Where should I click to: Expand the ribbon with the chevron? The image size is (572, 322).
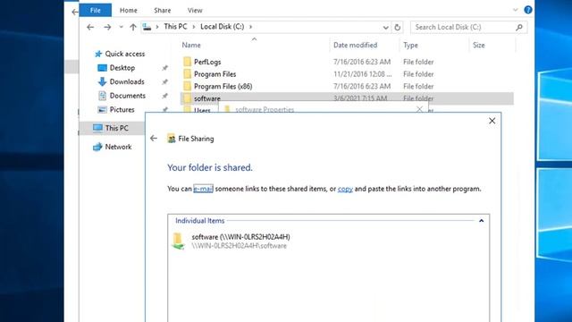click(515, 10)
